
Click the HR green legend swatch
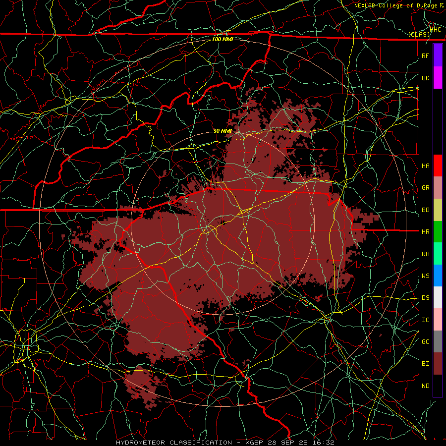[438, 231]
